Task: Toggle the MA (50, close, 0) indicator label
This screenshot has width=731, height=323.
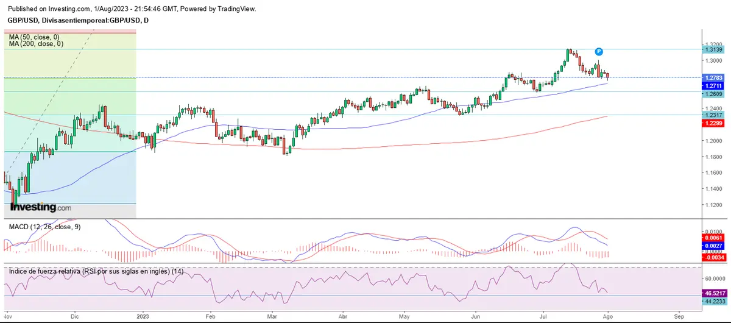Action: pyautogui.click(x=35, y=37)
